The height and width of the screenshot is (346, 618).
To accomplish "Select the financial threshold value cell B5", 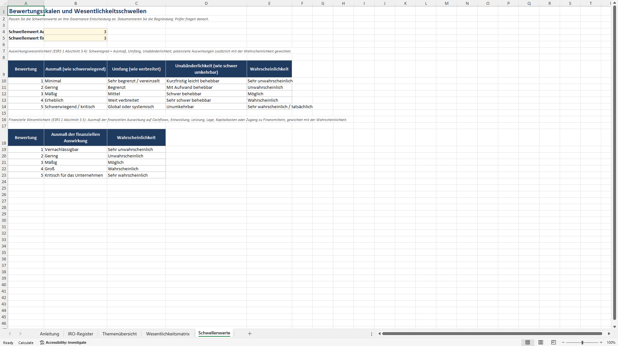I will click(x=75, y=38).
